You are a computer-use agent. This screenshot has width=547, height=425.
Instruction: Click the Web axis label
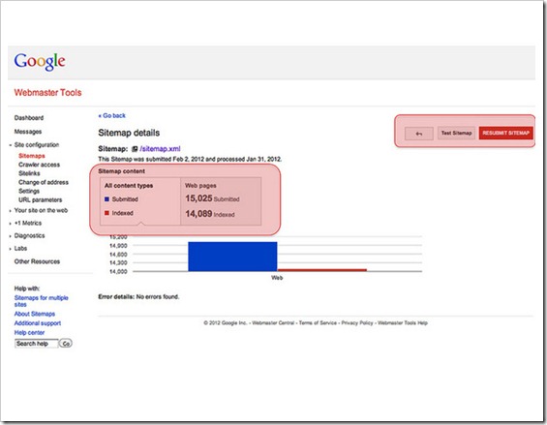[x=277, y=278]
